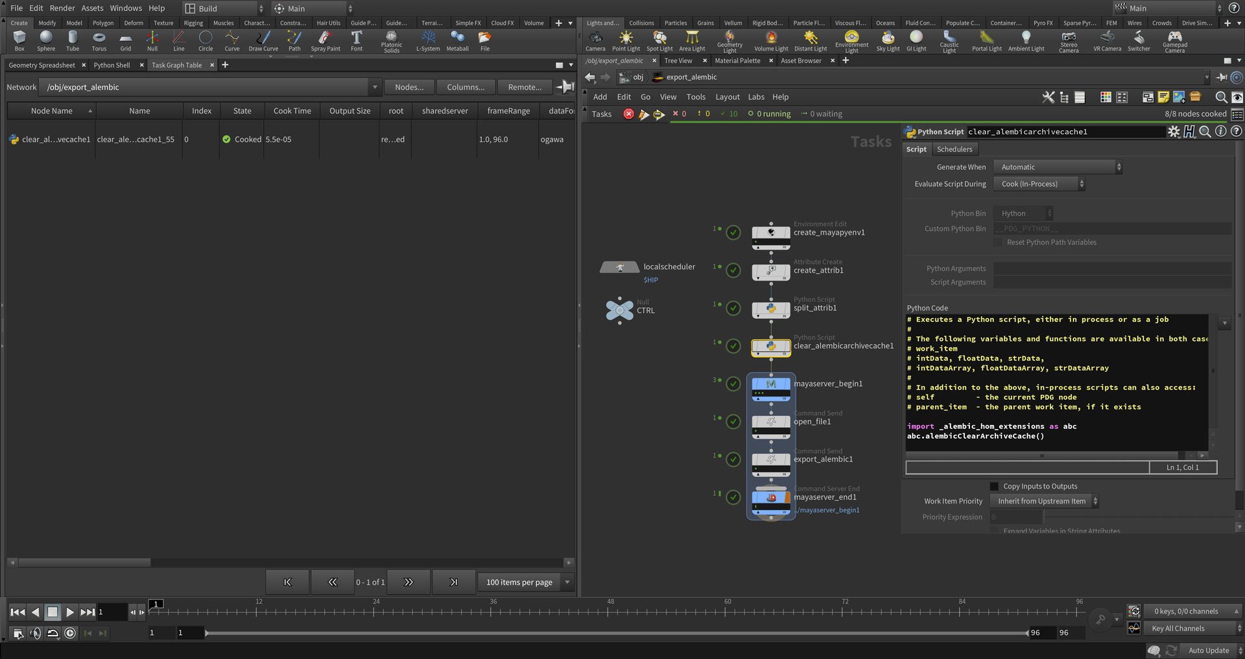1245x659 pixels.
Task: Toggle the audio scrub speaker button
Action: point(36,633)
